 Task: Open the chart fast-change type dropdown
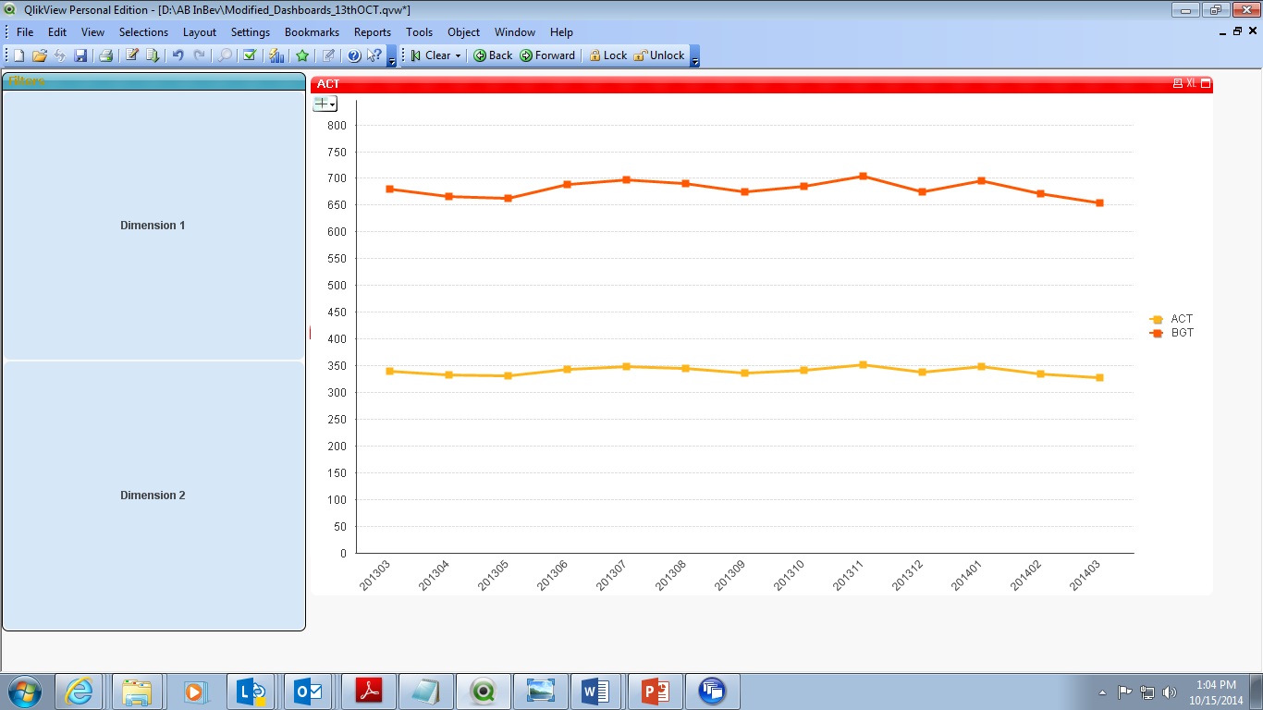pos(325,104)
